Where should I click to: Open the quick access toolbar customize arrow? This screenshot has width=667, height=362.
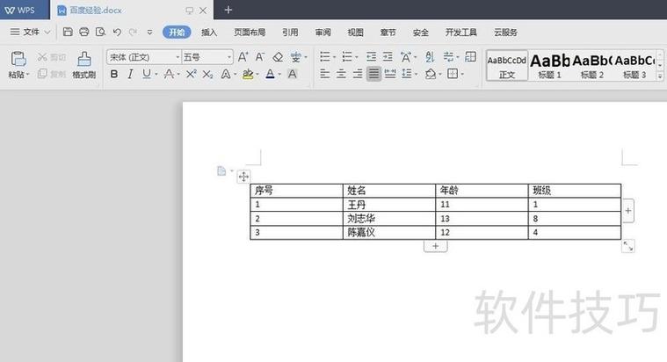tap(149, 32)
